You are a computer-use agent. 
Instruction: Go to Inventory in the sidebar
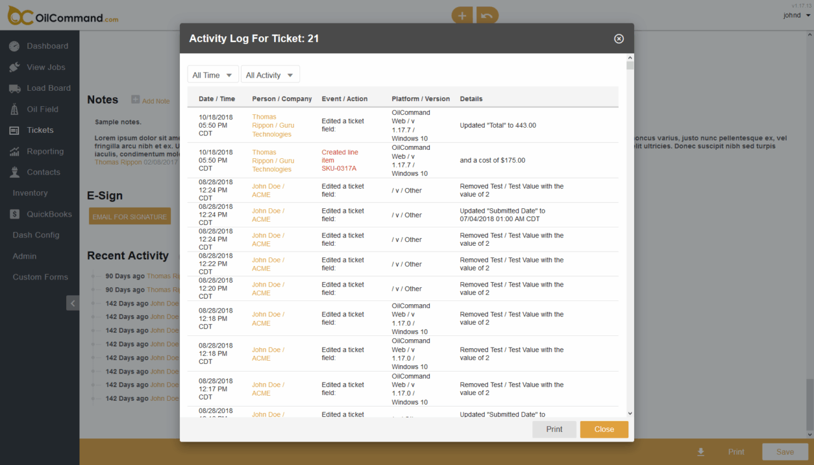click(30, 193)
